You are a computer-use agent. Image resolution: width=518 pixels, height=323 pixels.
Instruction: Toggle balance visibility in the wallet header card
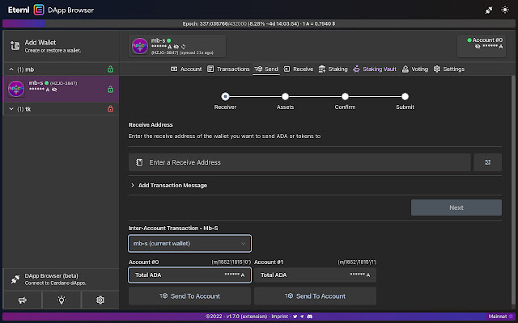click(176, 47)
